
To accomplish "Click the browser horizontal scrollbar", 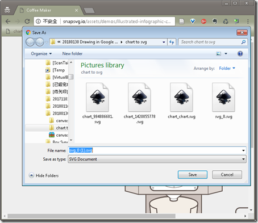I will 91,216.
